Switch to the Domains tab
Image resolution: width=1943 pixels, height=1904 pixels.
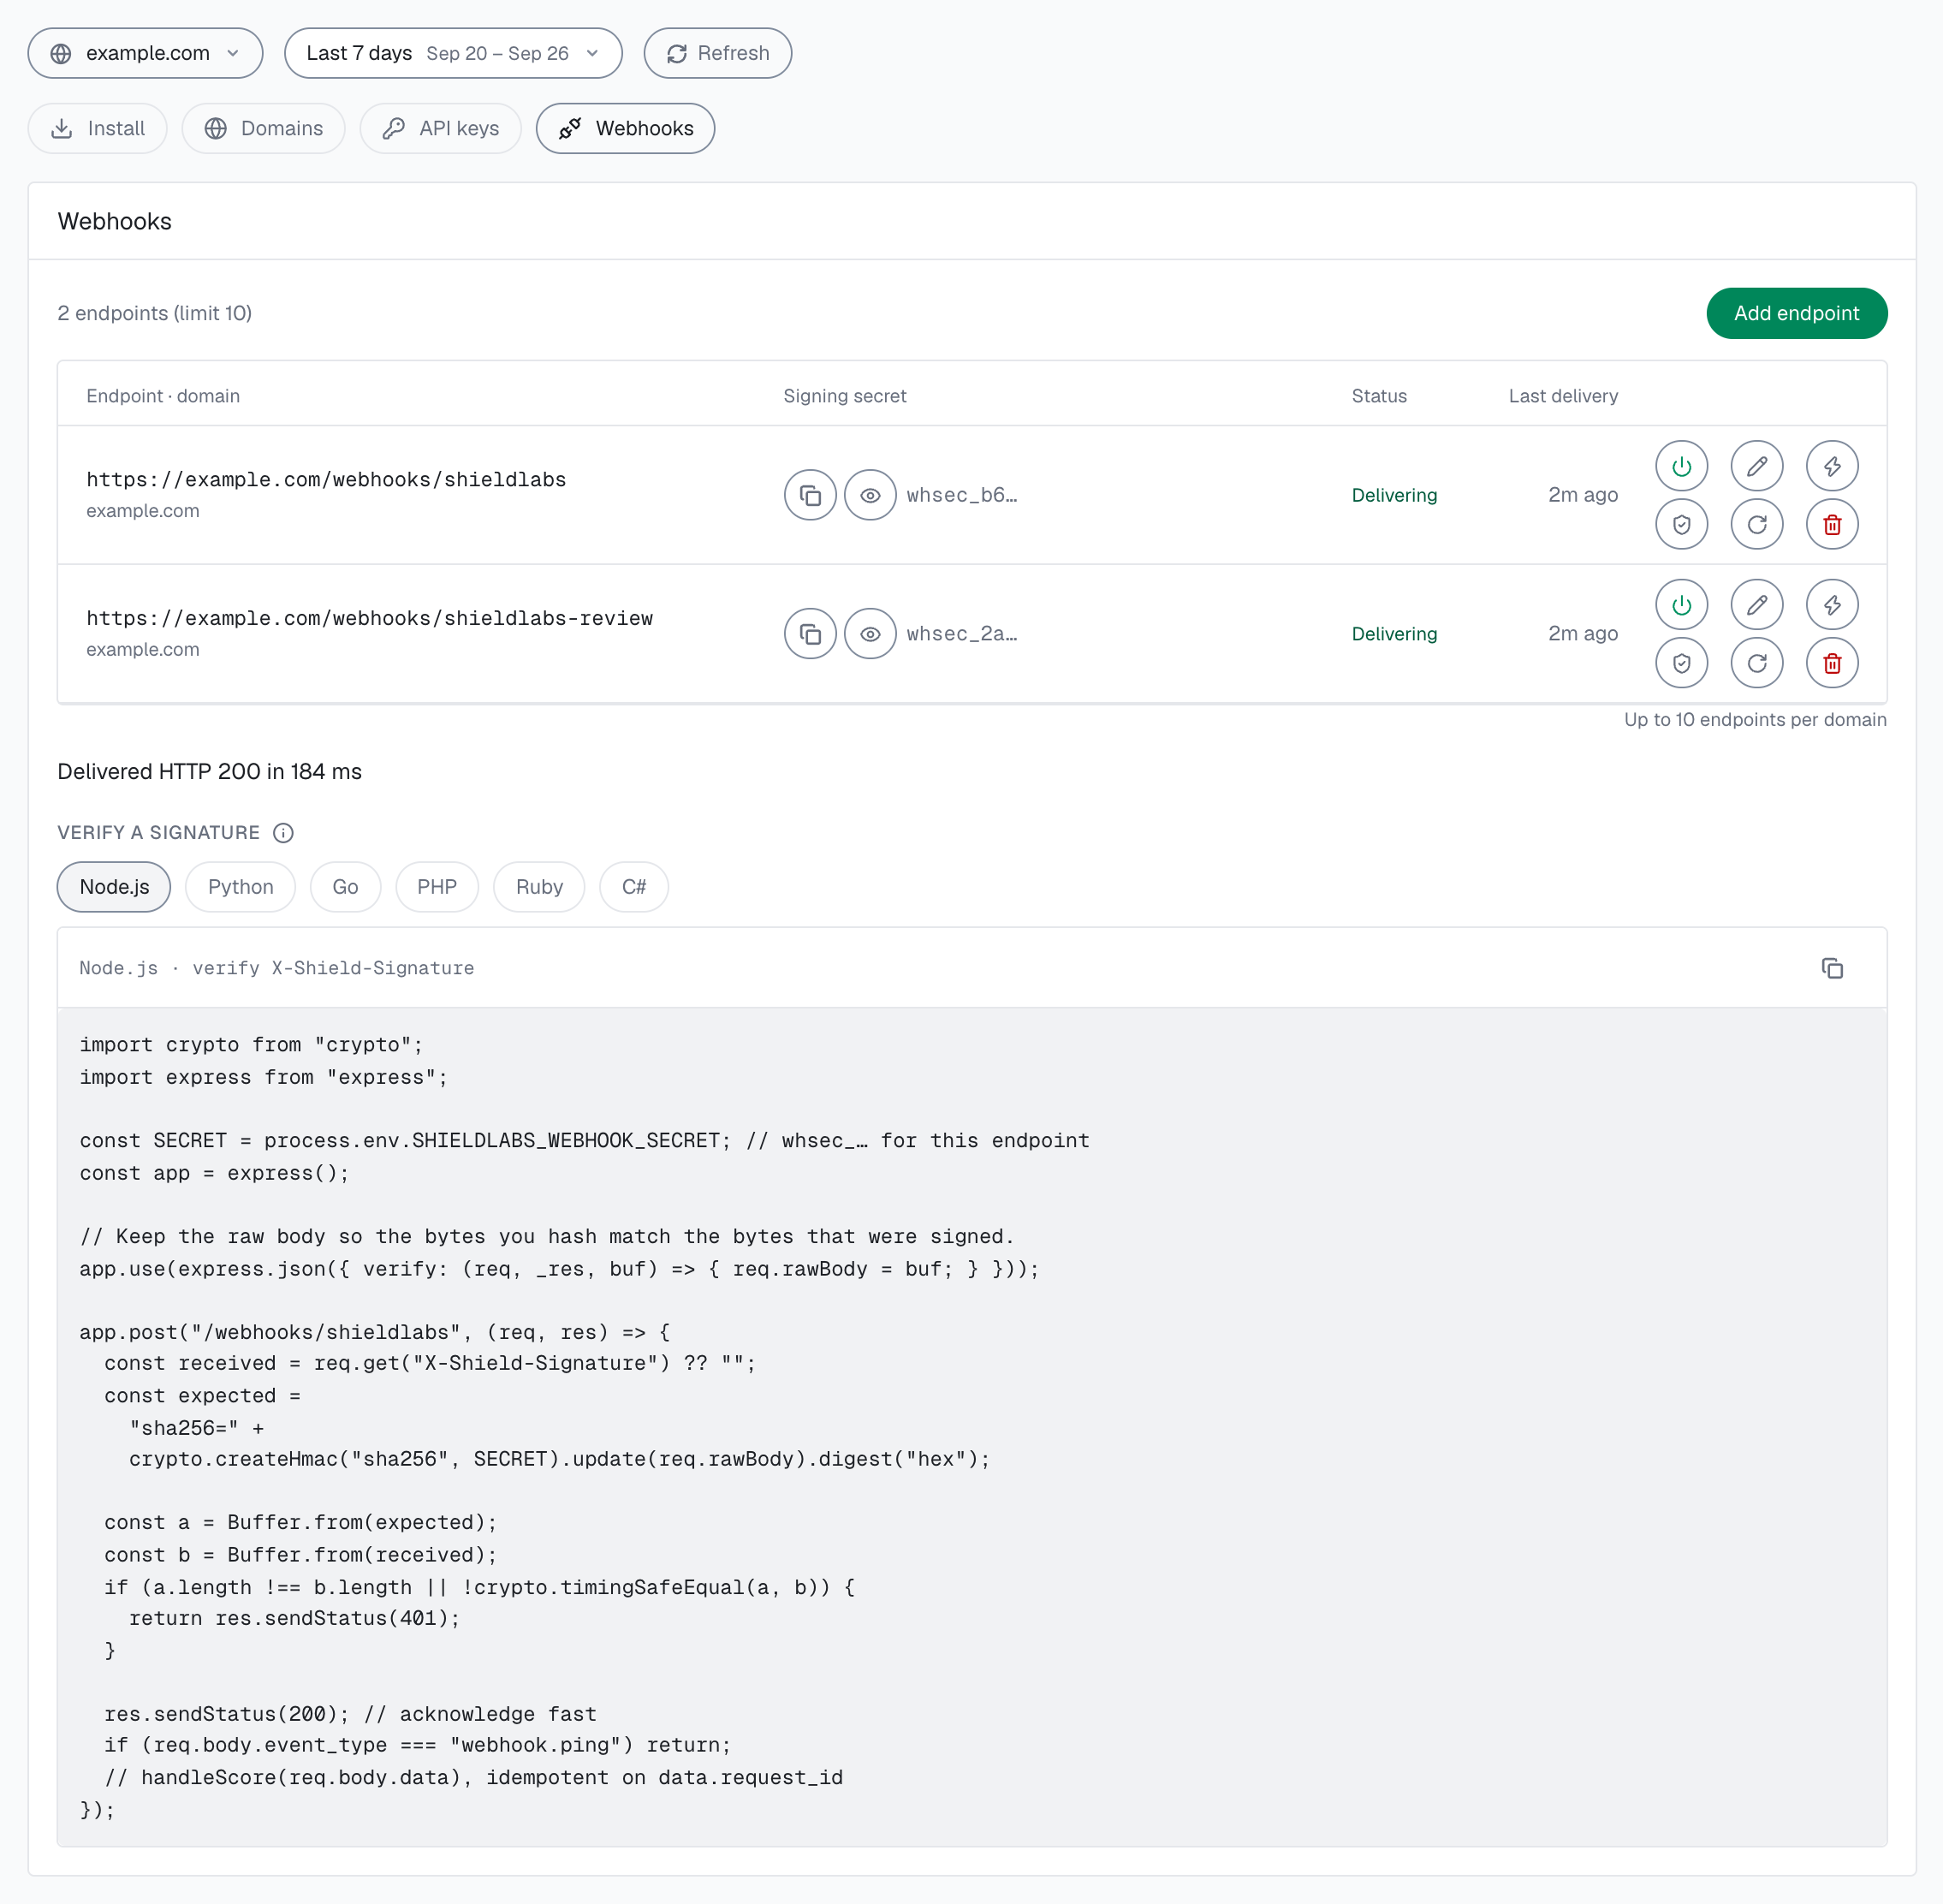pos(263,128)
